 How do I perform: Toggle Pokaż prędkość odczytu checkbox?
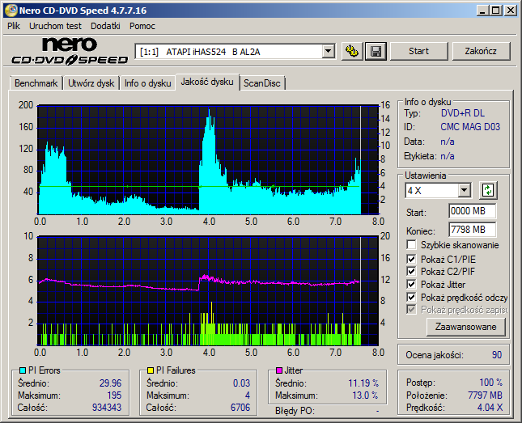tap(411, 297)
